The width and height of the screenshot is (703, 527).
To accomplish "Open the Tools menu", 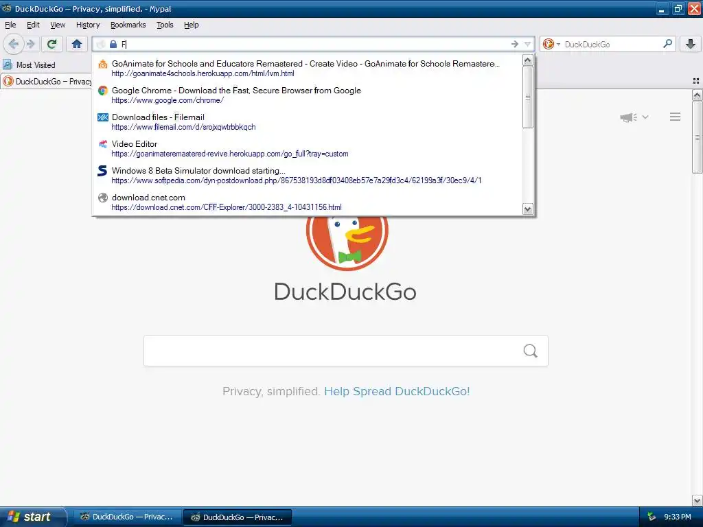I will coord(165,25).
